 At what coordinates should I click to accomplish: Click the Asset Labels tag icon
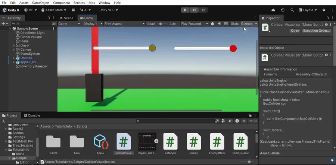click(x=332, y=160)
